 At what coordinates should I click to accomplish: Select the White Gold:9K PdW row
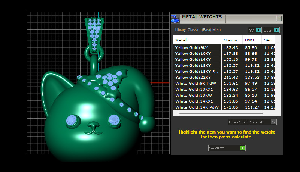[224, 83]
